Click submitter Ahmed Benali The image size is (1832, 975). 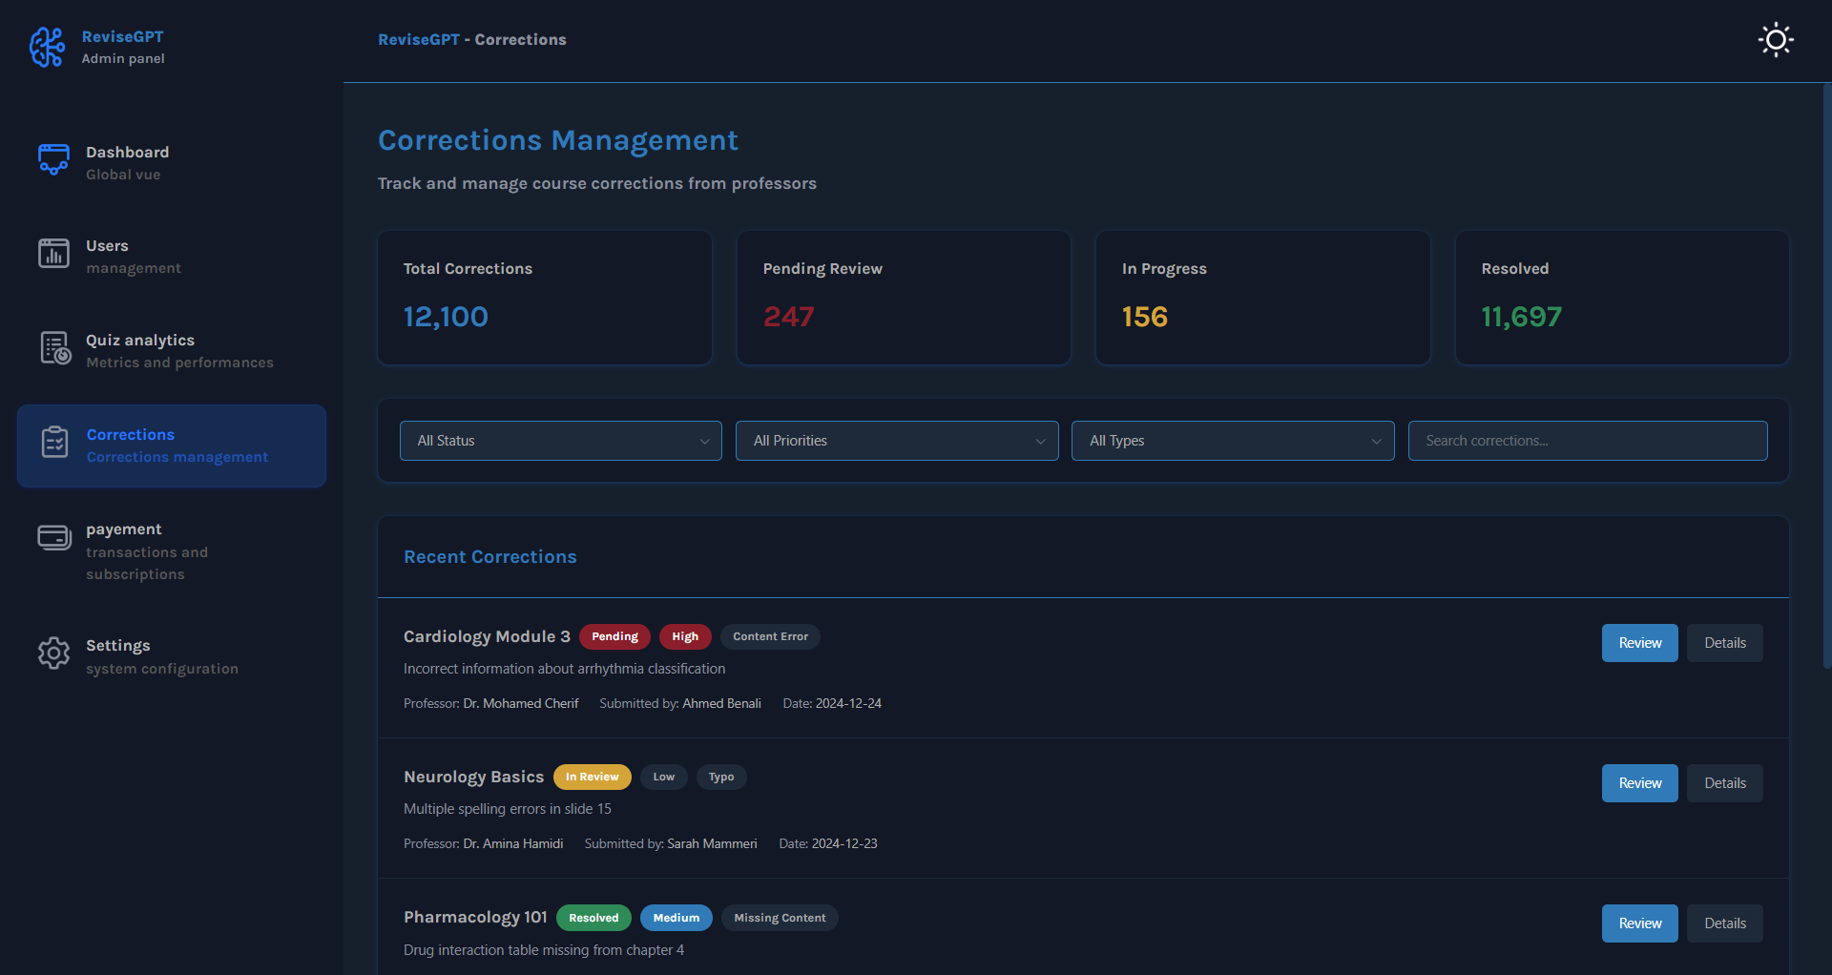(x=721, y=703)
